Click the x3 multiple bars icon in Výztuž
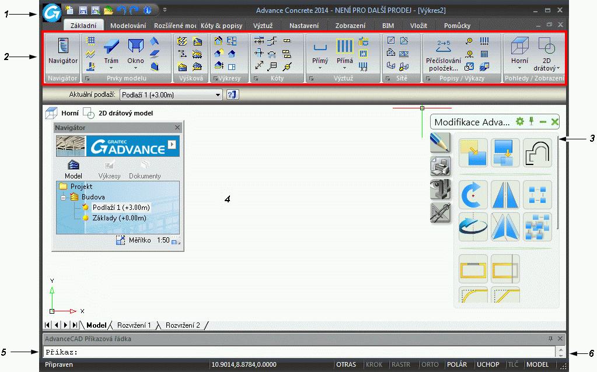Screen dimensions: 597x372 point(363,67)
